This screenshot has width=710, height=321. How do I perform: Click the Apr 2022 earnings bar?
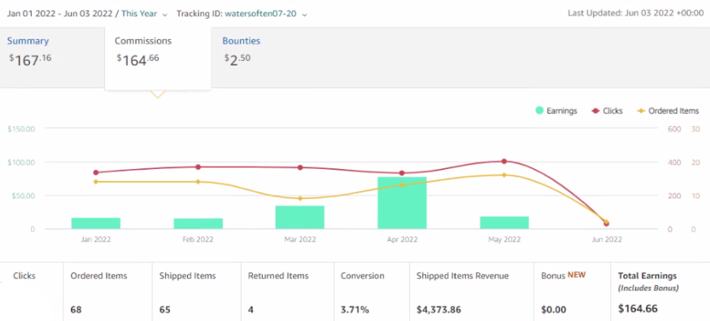(402, 203)
